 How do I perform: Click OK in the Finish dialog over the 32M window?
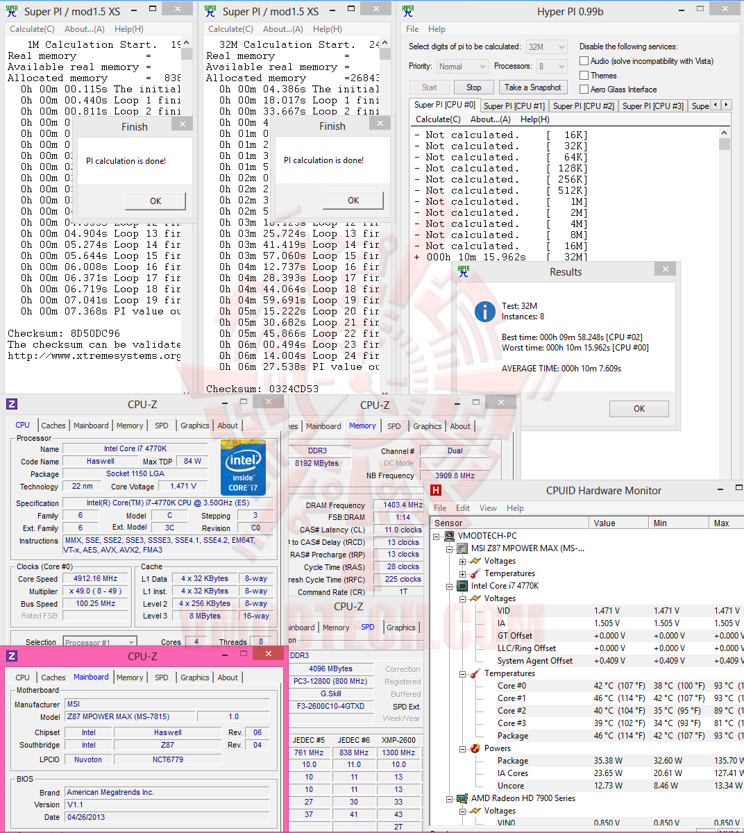[353, 200]
